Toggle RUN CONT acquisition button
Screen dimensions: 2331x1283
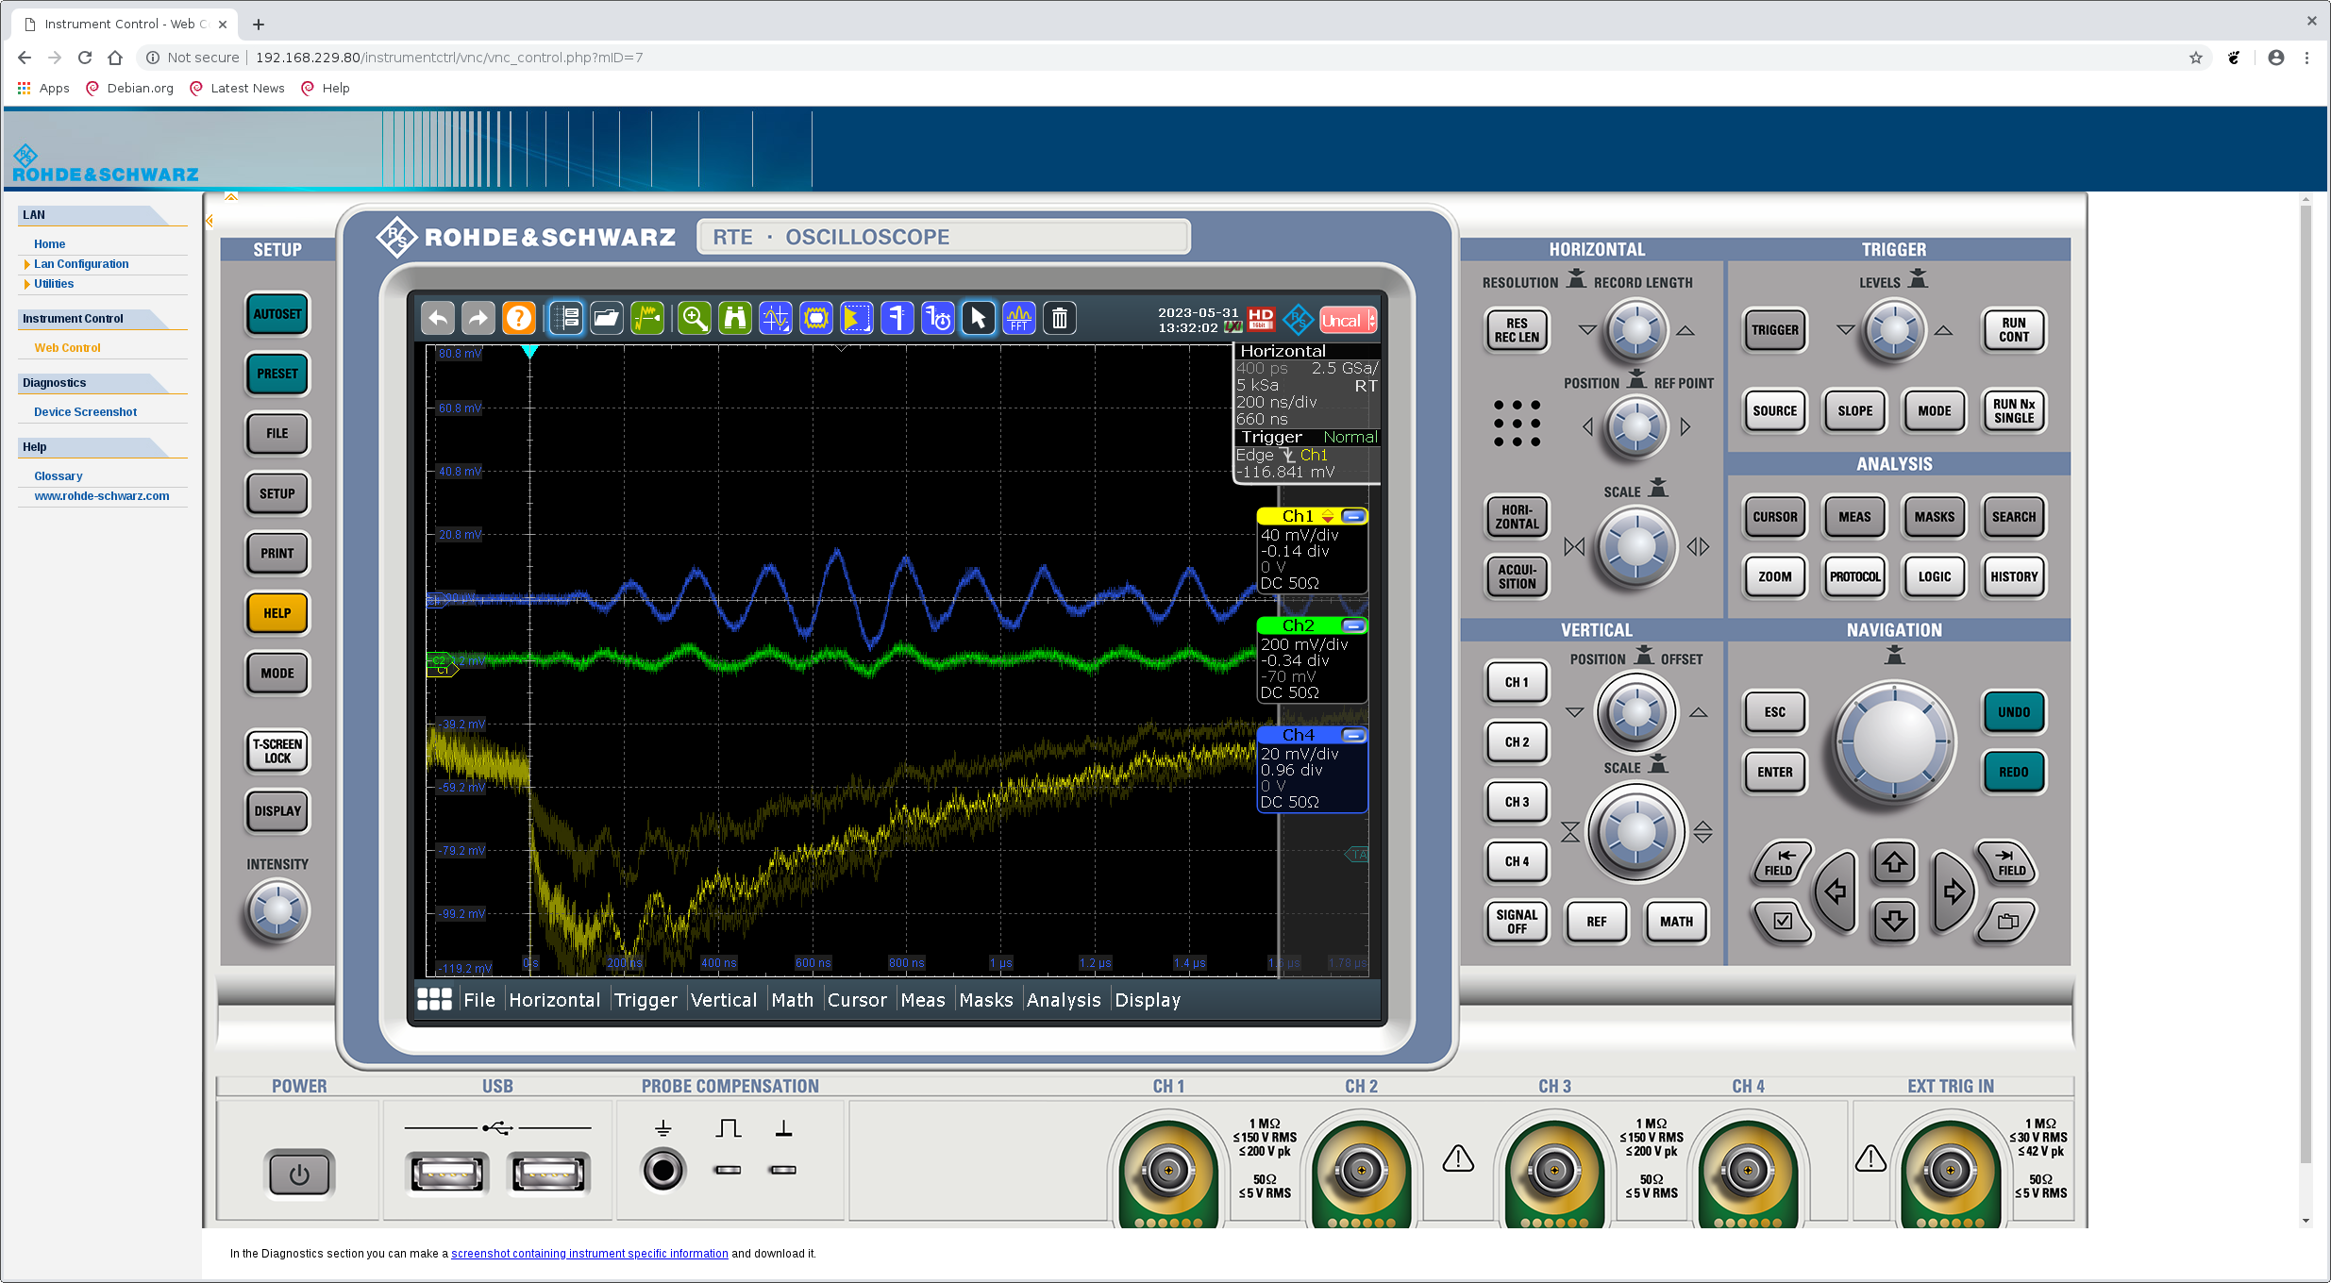pyautogui.click(x=2012, y=330)
